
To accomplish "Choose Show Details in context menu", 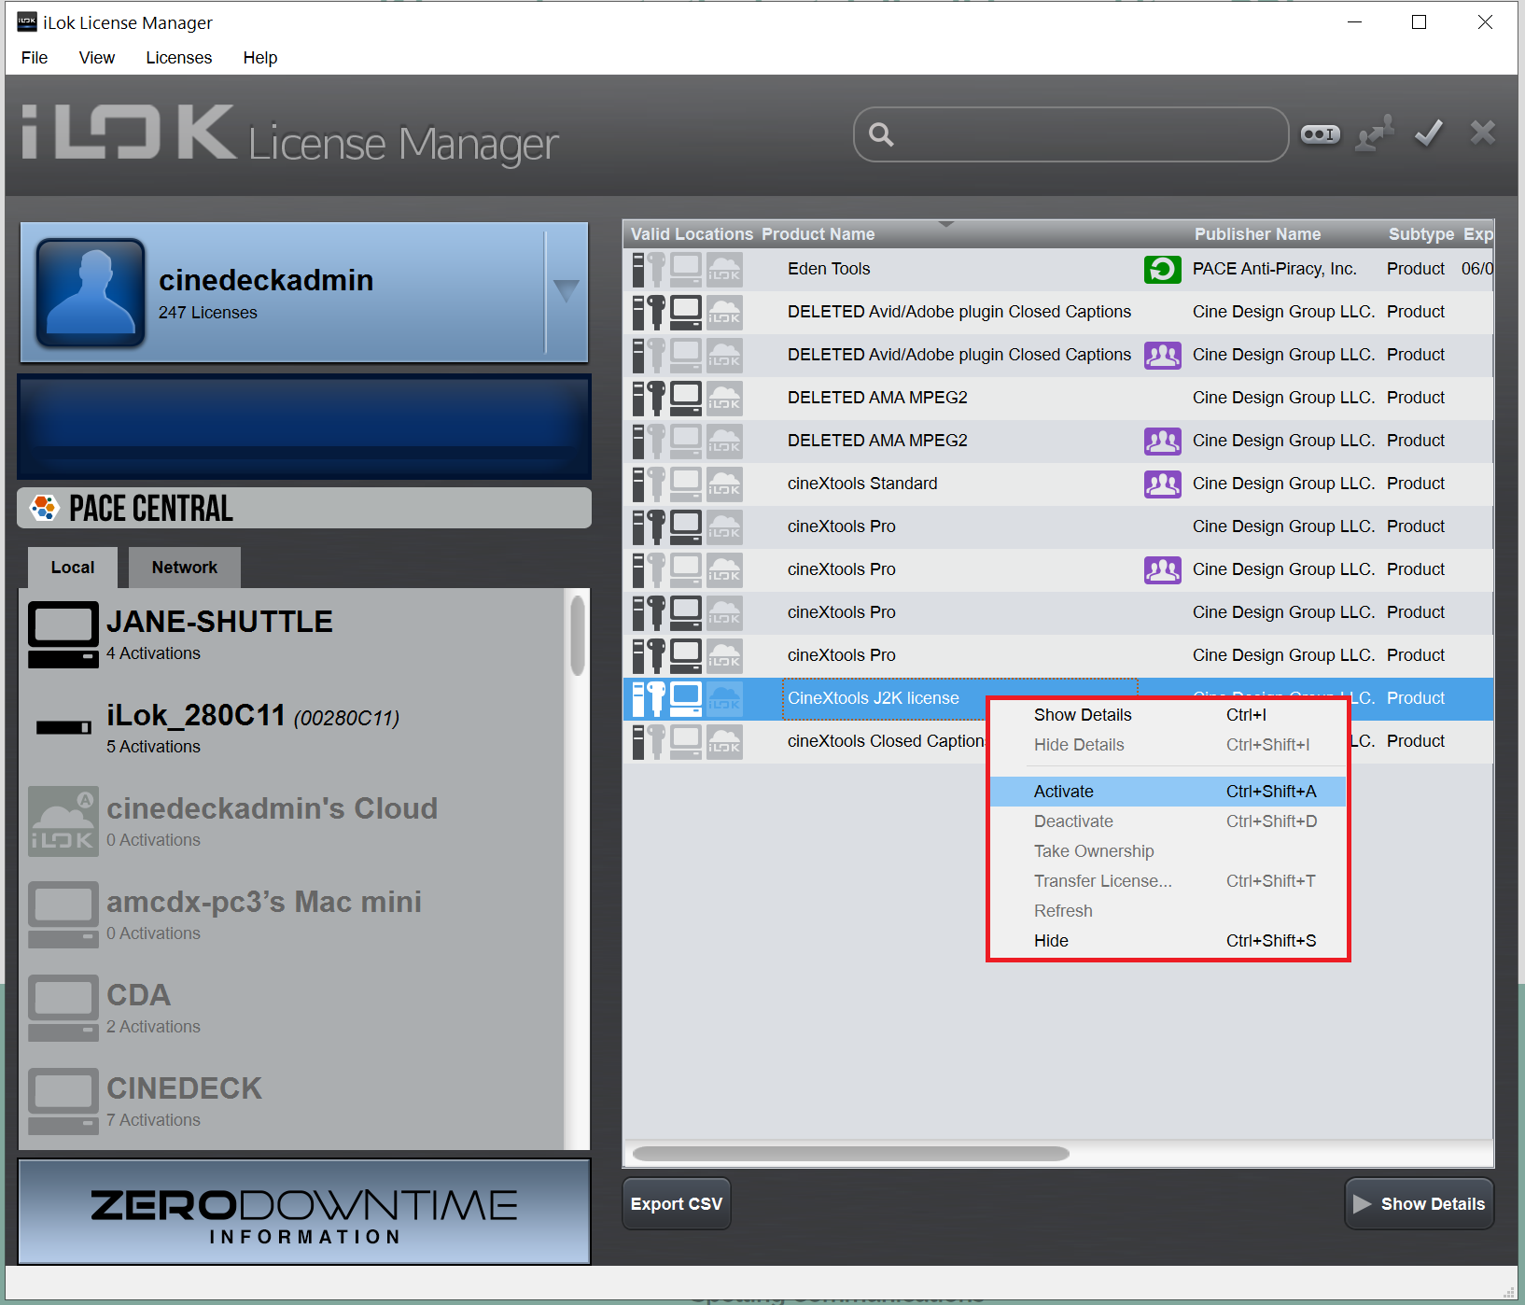I will pyautogui.click(x=1168, y=715).
